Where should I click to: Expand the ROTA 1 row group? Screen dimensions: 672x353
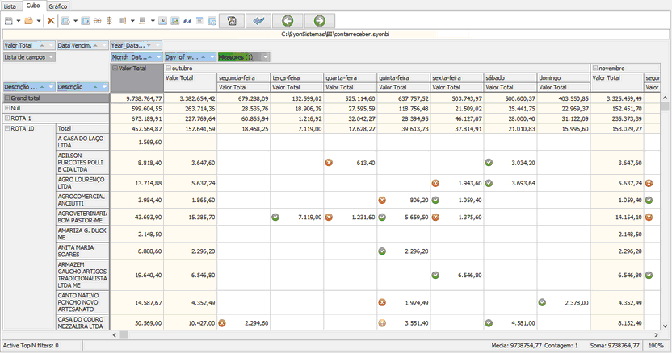(x=7, y=118)
